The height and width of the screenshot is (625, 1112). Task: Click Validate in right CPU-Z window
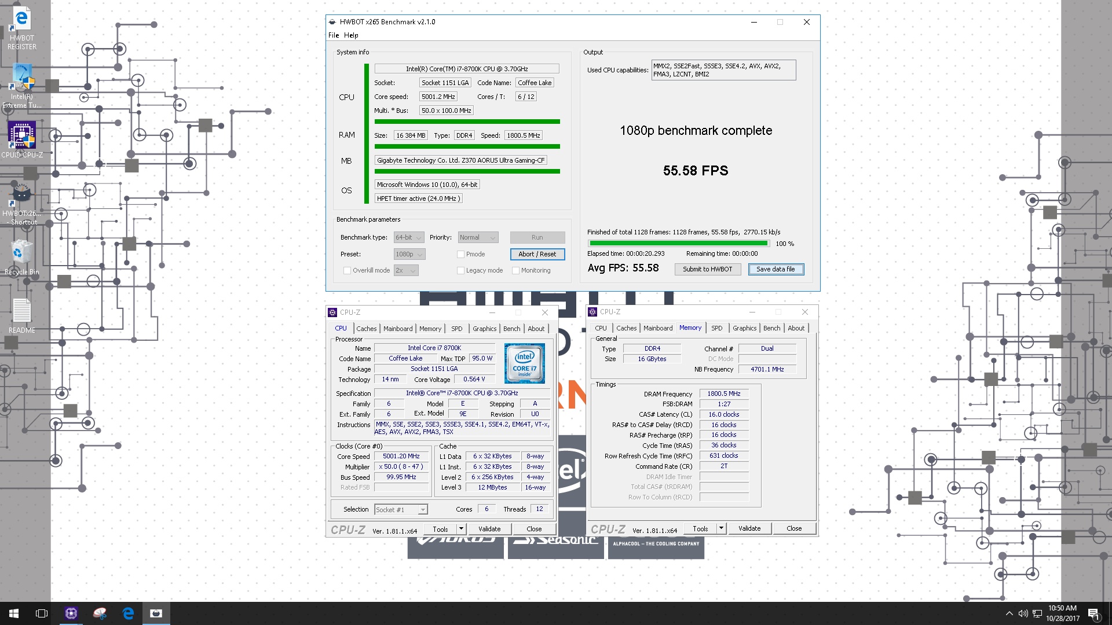(749, 528)
